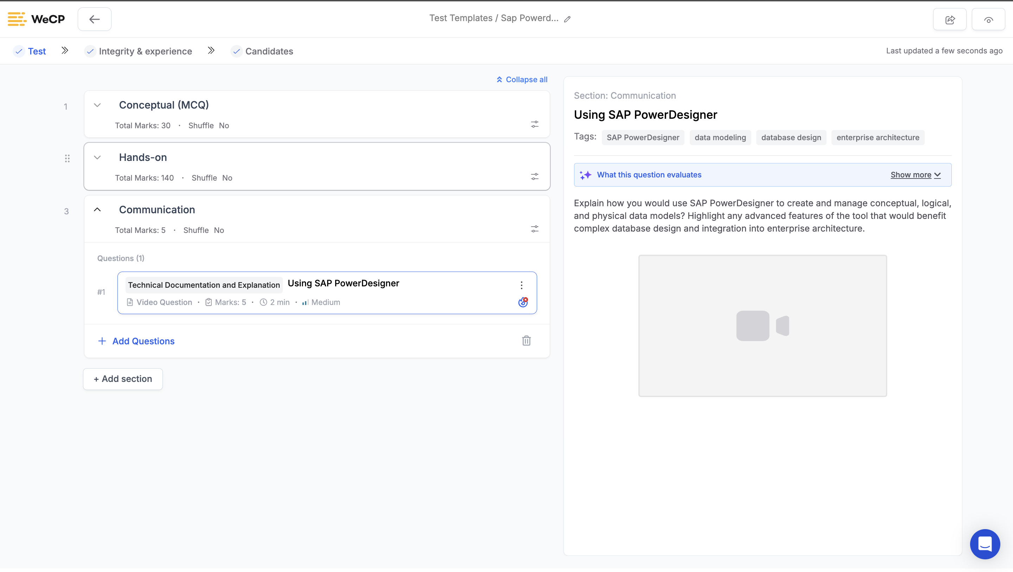Open settings sliders for Communication section
Screen dimensions: 1013x572
[534, 229]
